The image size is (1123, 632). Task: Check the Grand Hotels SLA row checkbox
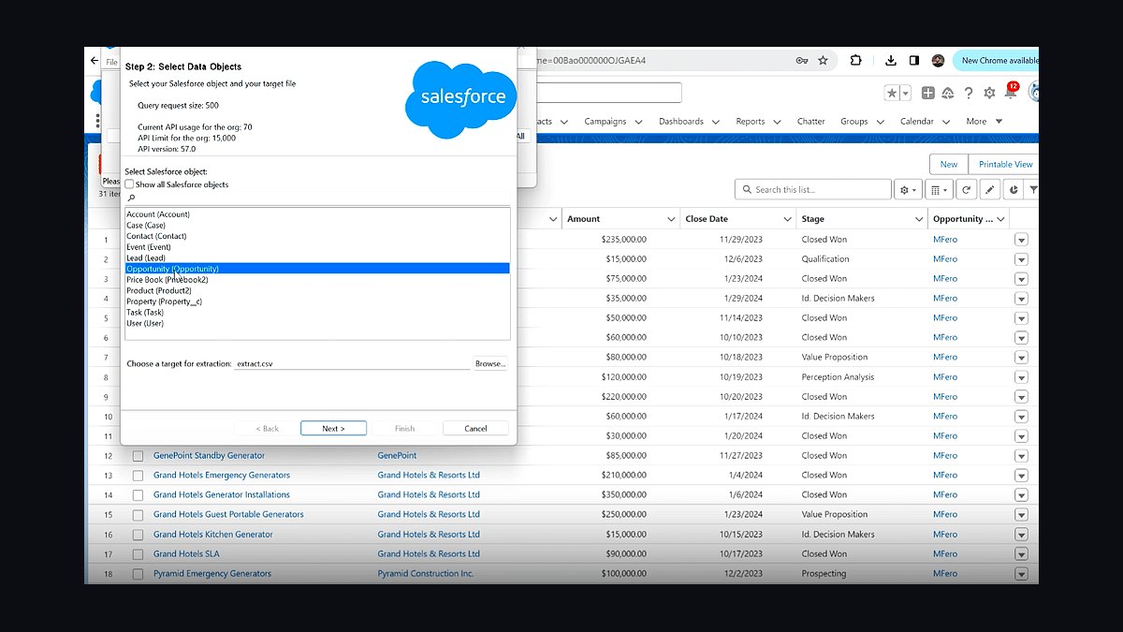[x=138, y=554]
